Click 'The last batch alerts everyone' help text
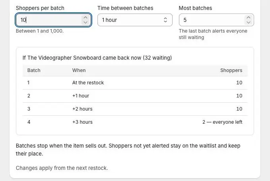Viewport: 270px width, 181px height. [x=213, y=34]
